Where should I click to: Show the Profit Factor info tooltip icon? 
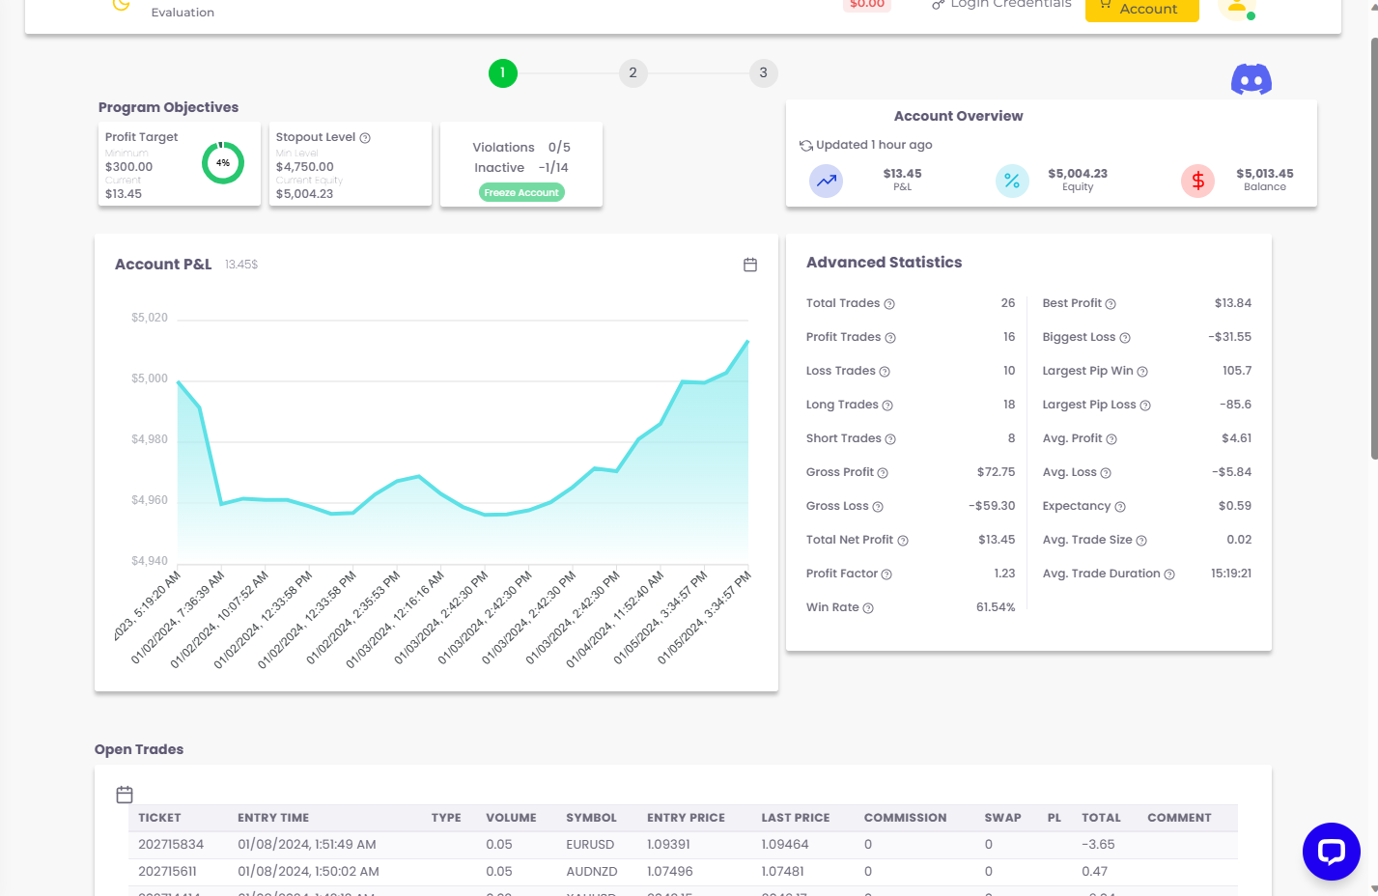pyautogui.click(x=886, y=574)
